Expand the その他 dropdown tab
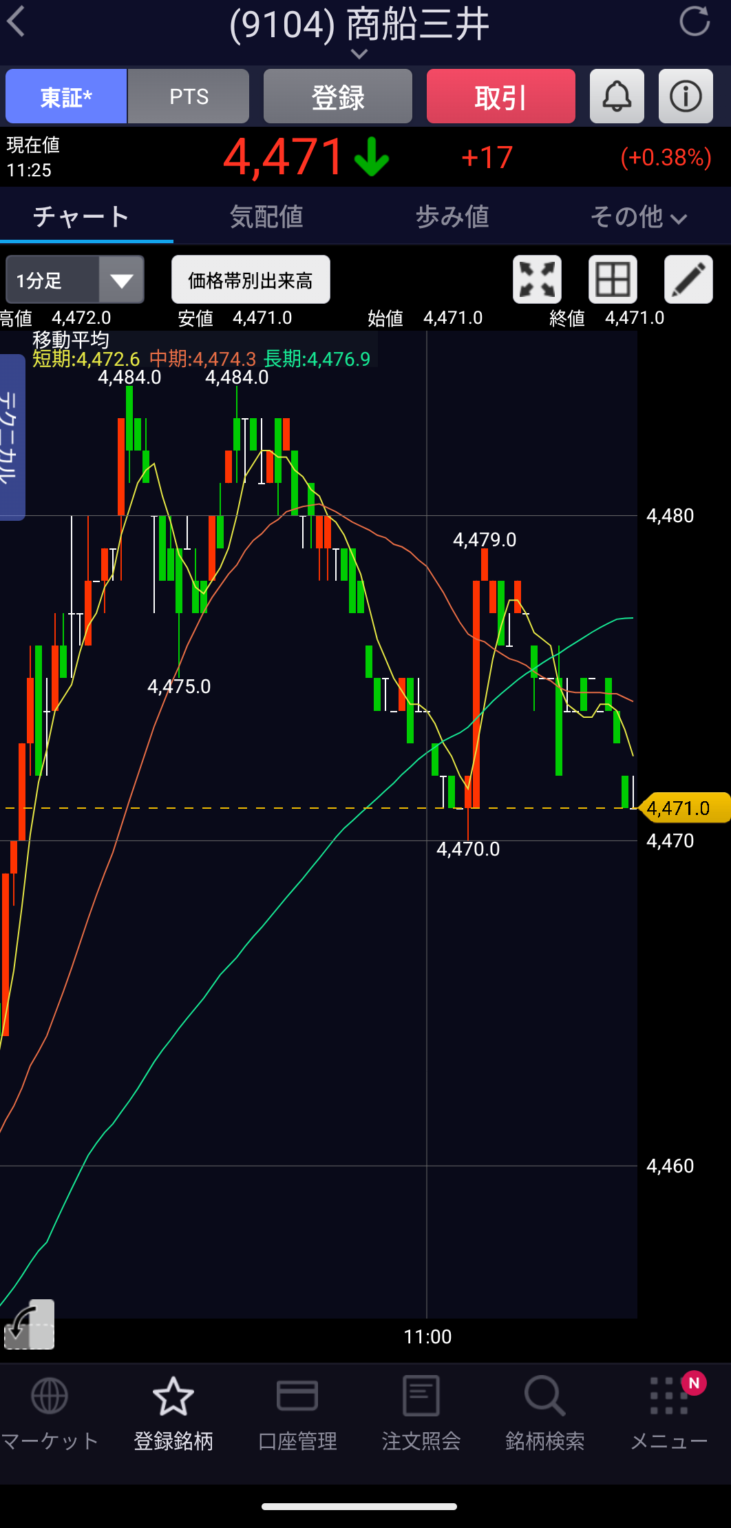 638,217
